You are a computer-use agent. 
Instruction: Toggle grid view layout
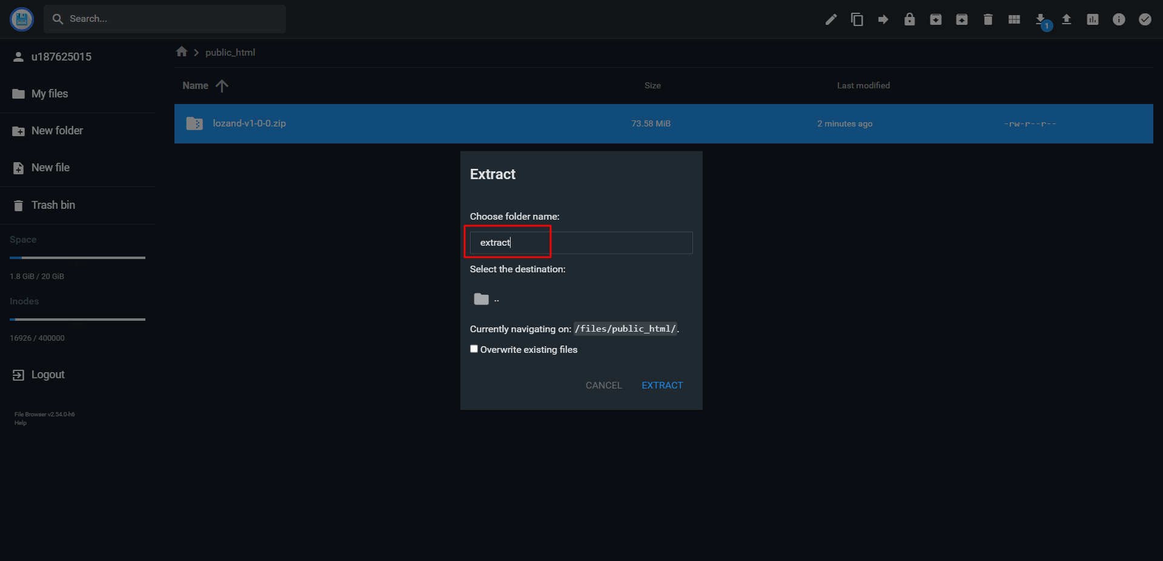[x=1014, y=19]
